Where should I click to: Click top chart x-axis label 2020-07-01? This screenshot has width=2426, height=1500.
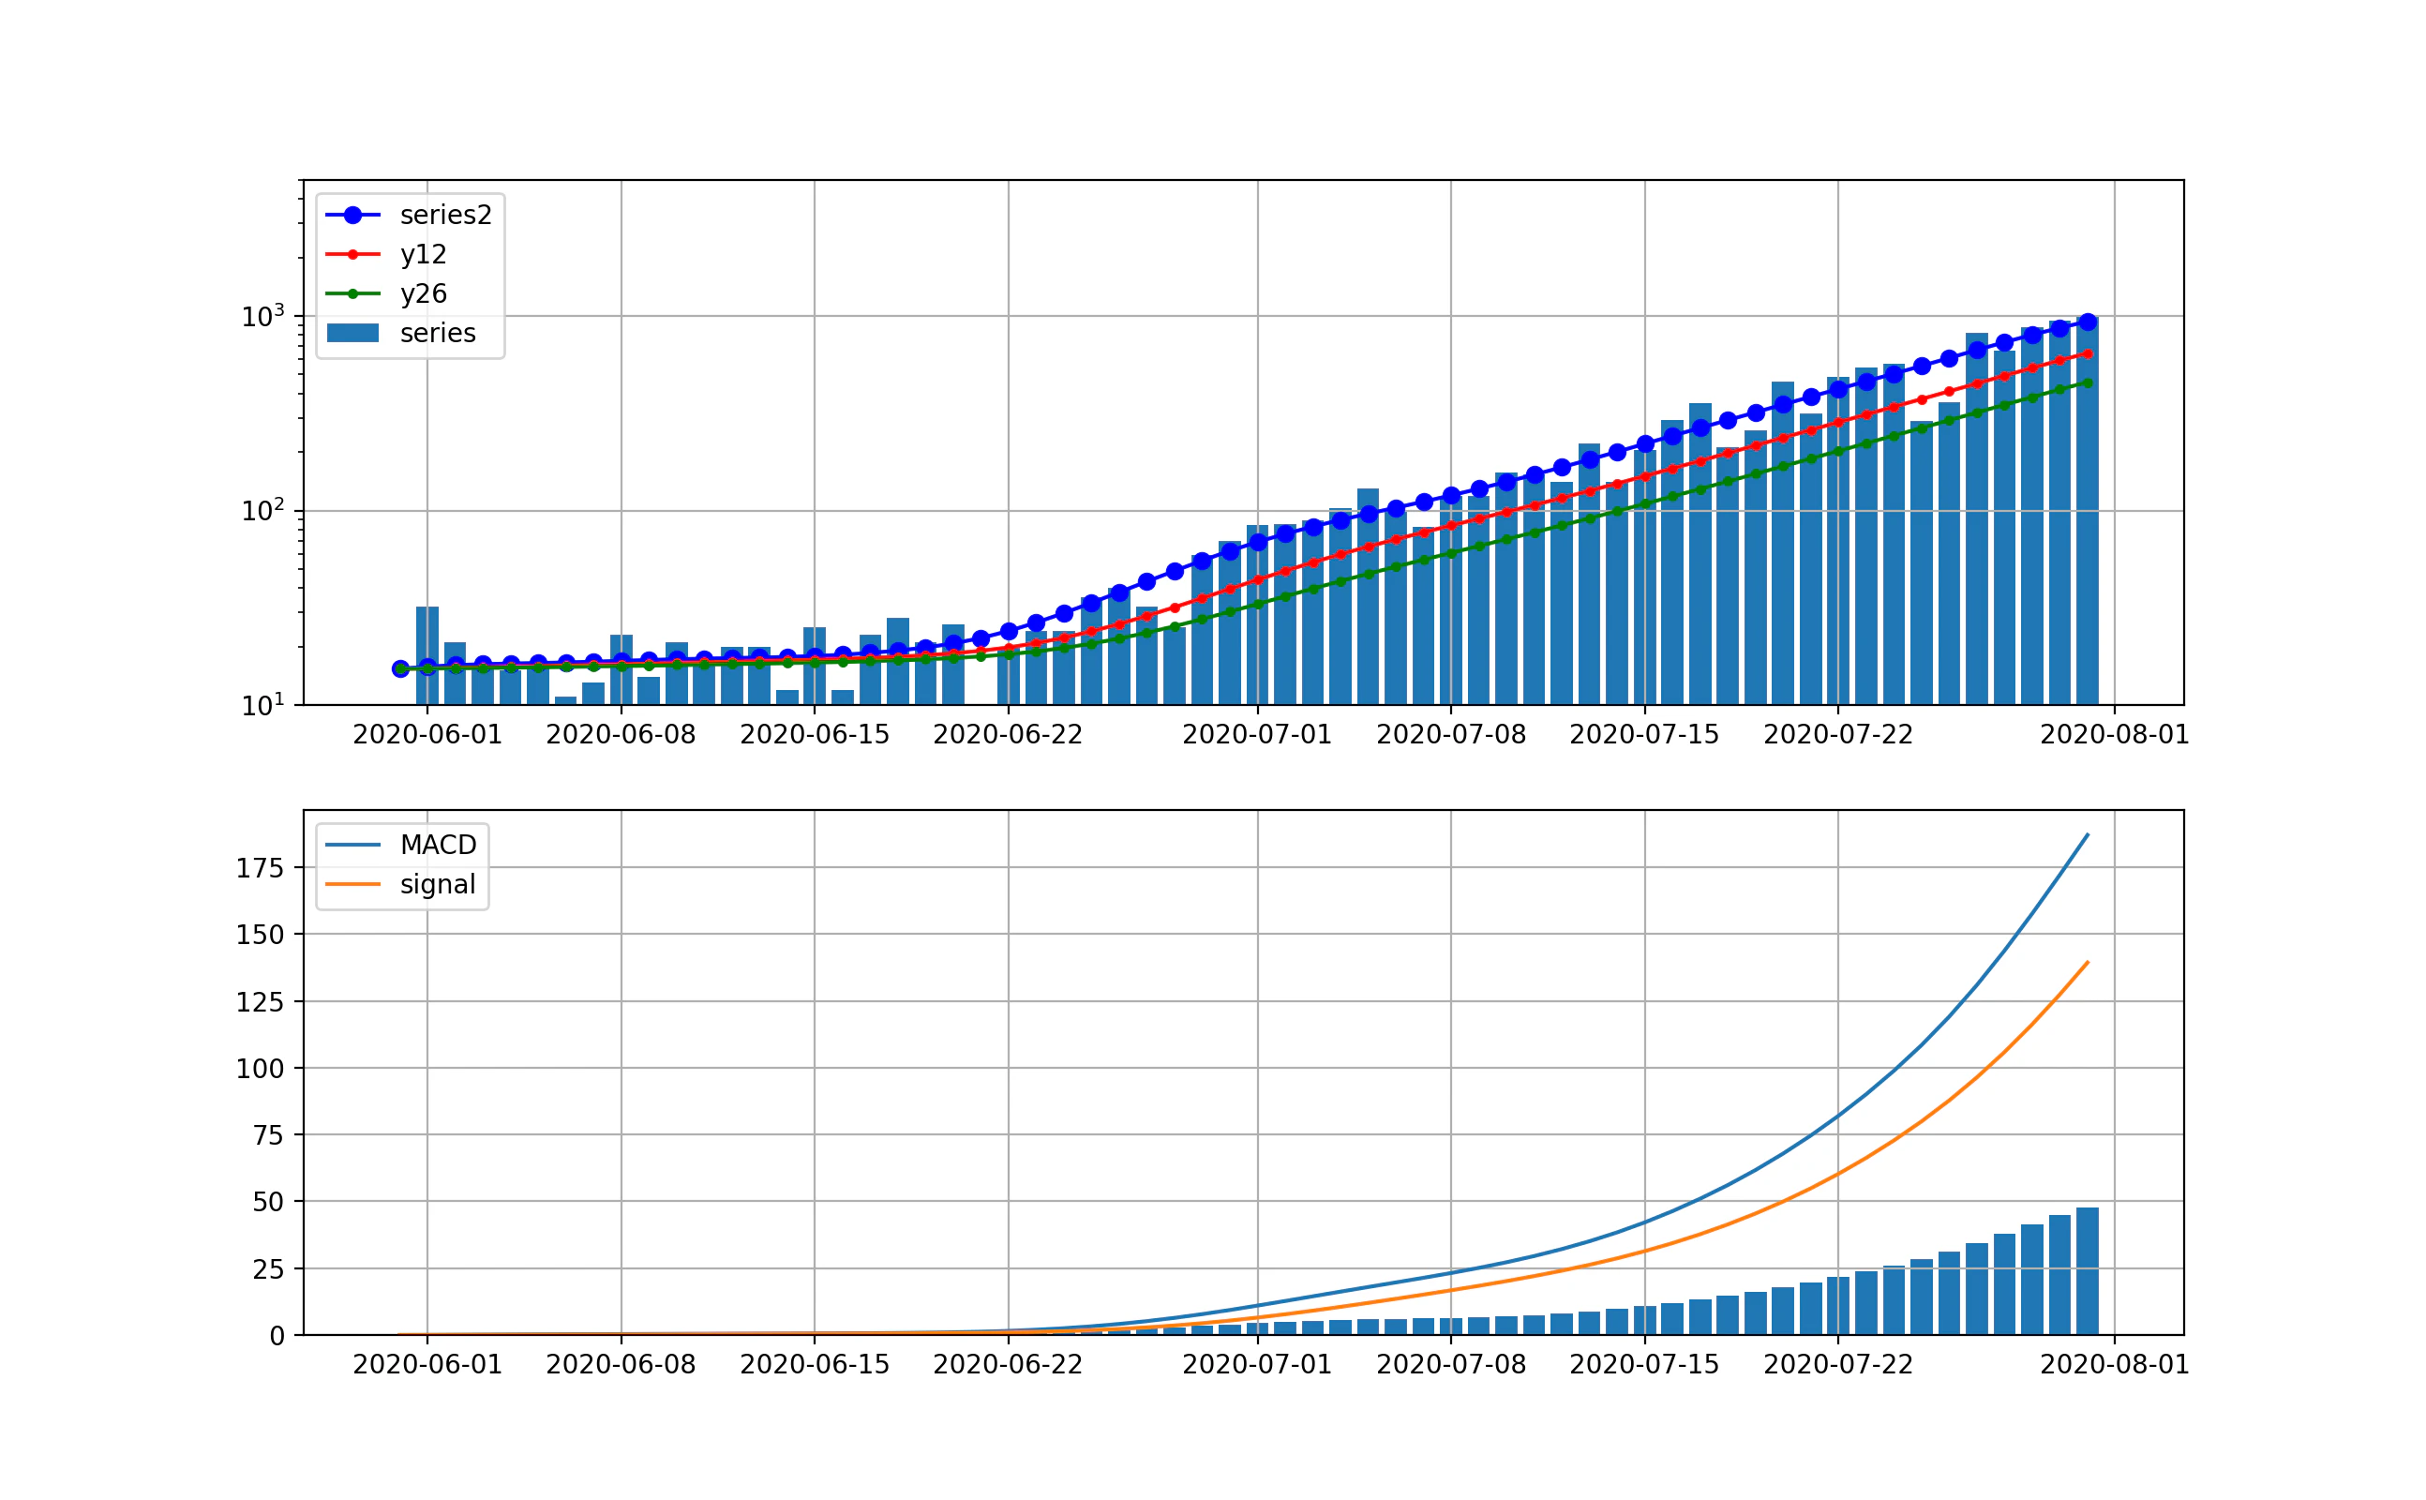(x=1257, y=735)
